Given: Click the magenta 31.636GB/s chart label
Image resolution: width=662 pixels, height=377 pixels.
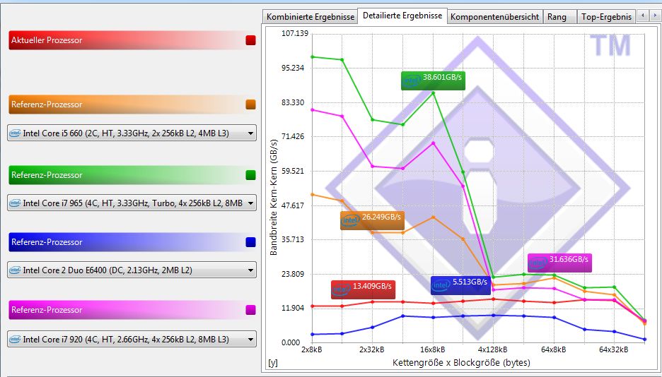Looking at the screenshot, I should (x=559, y=263).
